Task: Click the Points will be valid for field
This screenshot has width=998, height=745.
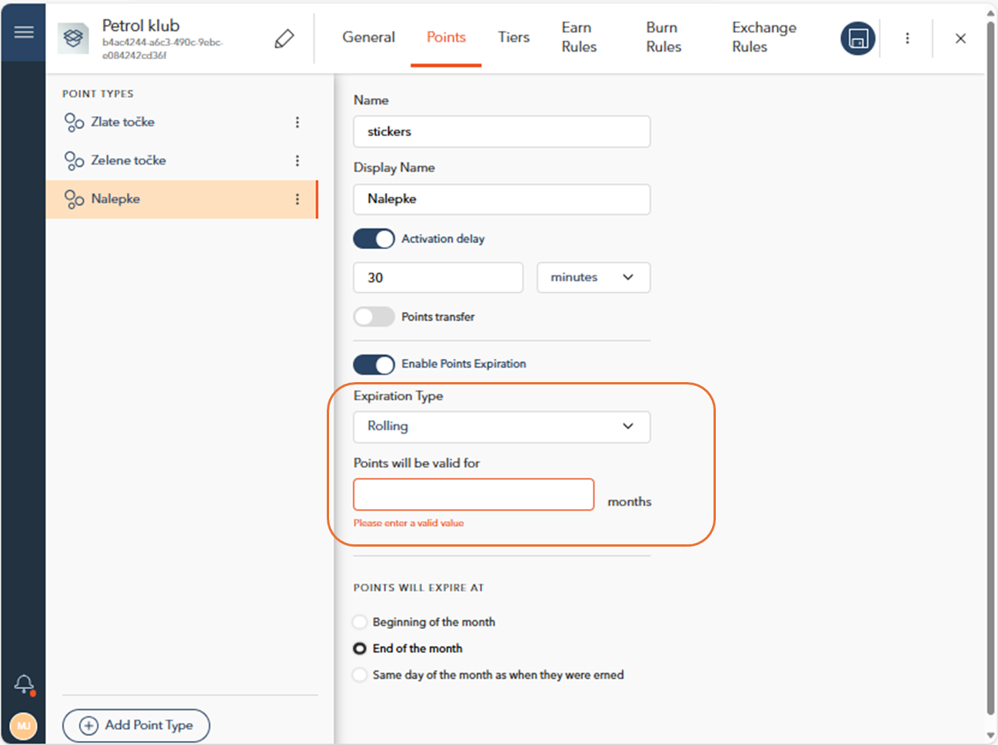Action: pos(474,494)
